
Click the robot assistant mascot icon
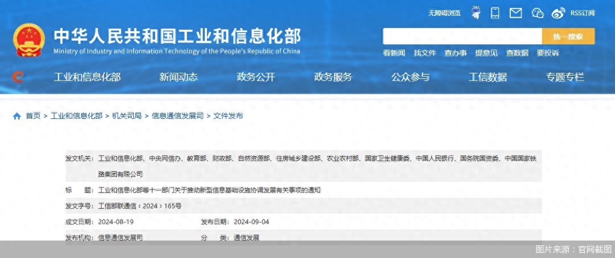pyautogui.click(x=475, y=13)
